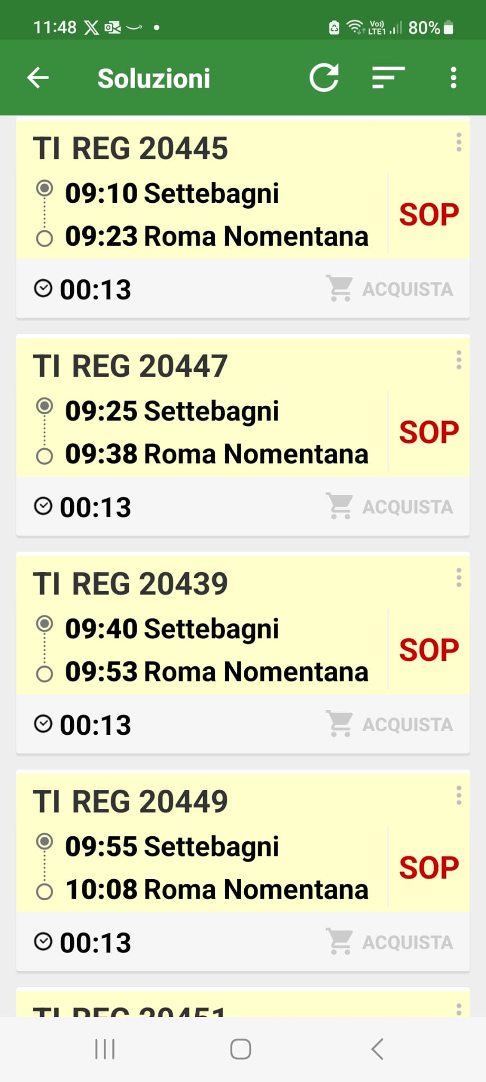The image size is (486, 1082).
Task: Tap Android recent apps button
Action: 104,1049
